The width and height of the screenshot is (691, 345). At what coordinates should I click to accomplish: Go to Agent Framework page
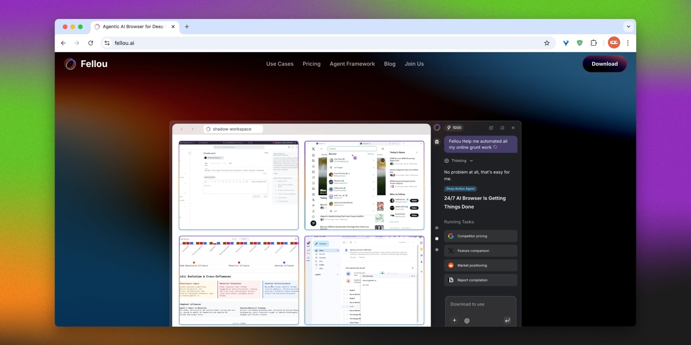pos(352,64)
